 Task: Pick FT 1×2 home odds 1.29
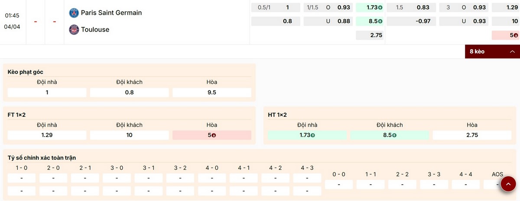click(47, 135)
